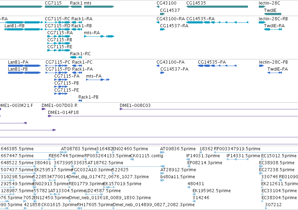Select transcript CG14535-RA
298x210 pixels.
201,19
